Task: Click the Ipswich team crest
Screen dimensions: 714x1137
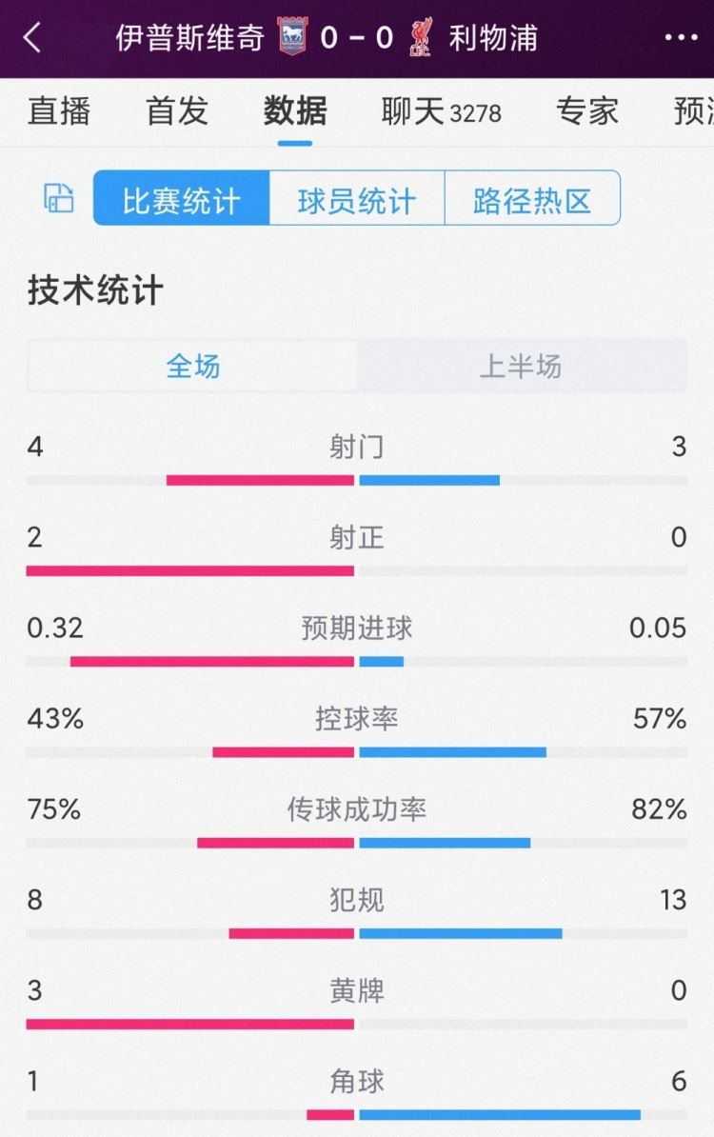Action: 295,36
